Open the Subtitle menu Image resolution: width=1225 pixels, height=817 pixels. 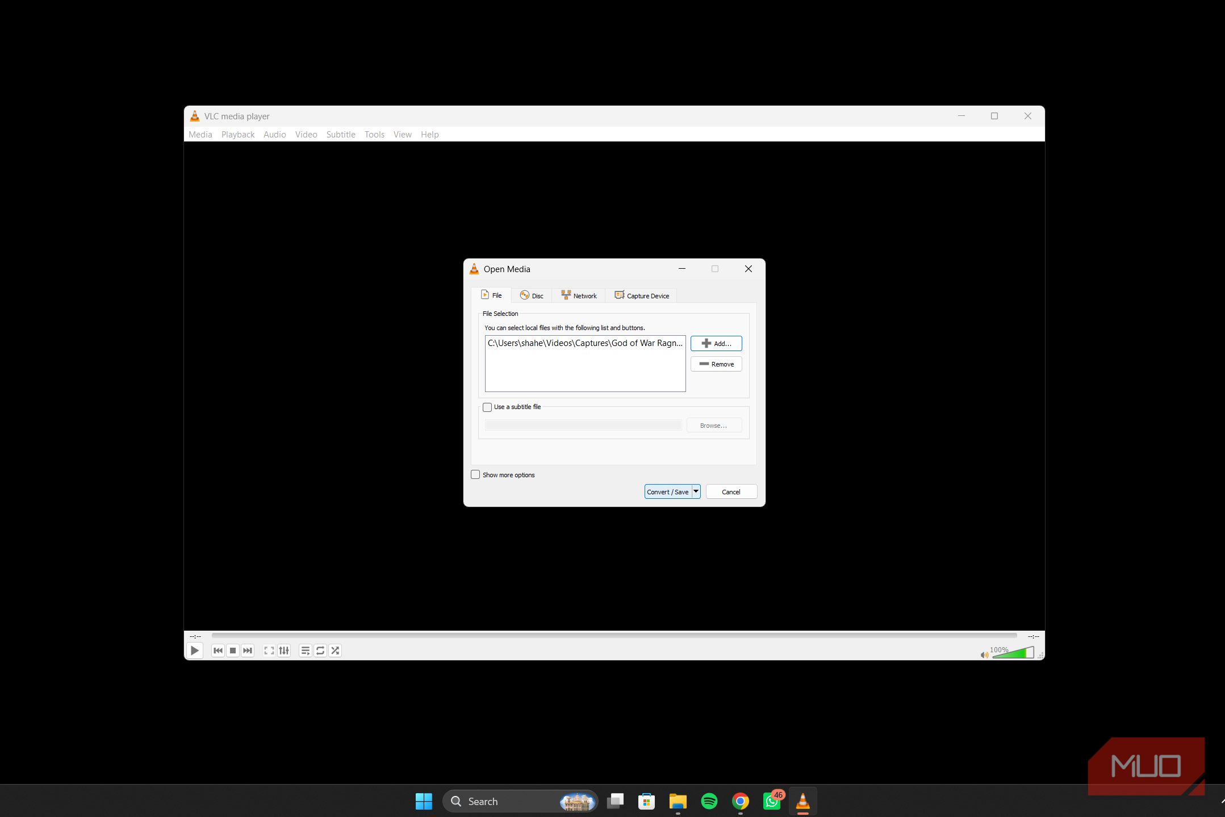pyautogui.click(x=341, y=134)
